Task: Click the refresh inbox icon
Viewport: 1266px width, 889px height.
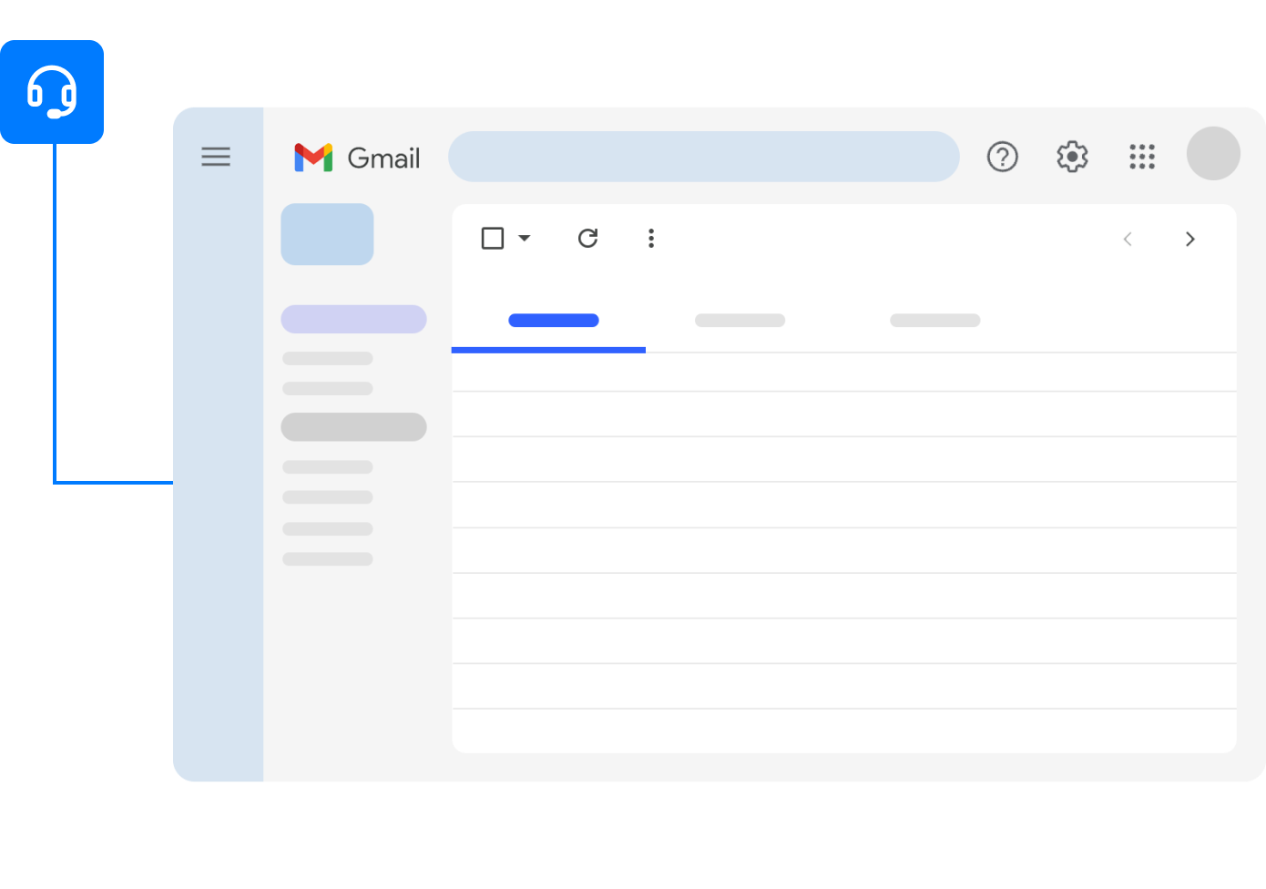Action: pyautogui.click(x=588, y=239)
